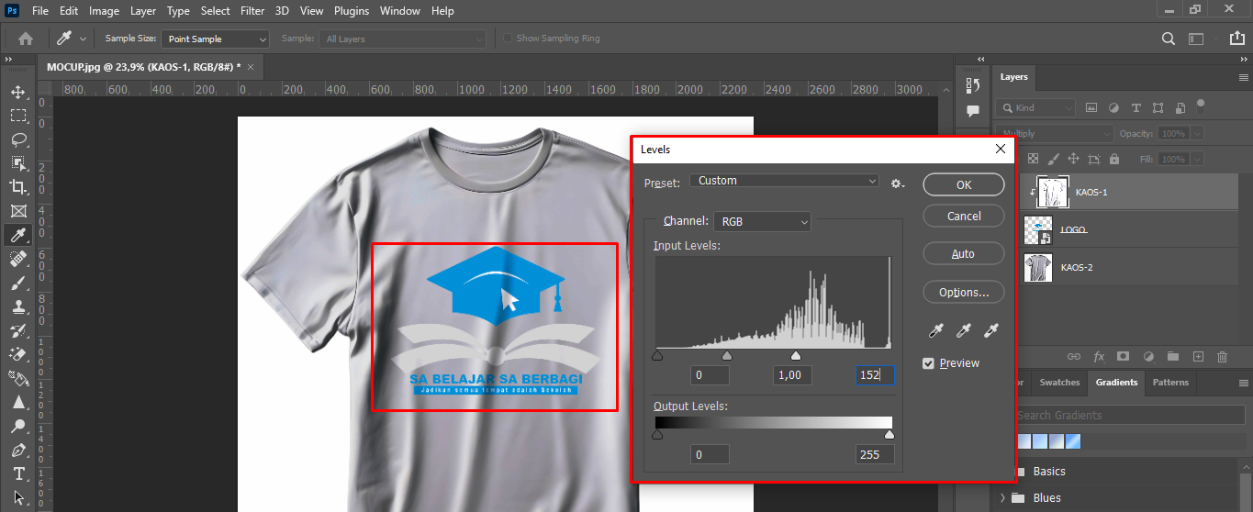This screenshot has width=1253, height=512.
Task: Select the Object Selection tool
Action: tap(18, 163)
